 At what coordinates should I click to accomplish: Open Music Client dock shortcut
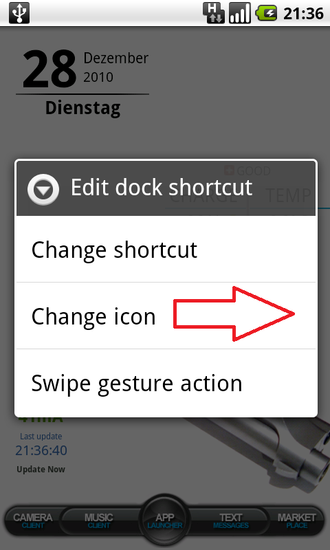[98, 521]
